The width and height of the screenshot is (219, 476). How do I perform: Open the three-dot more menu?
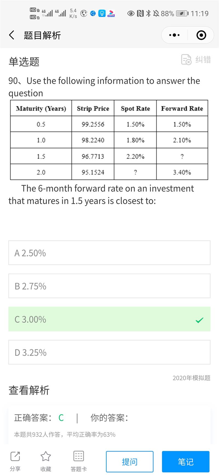pos(174,35)
